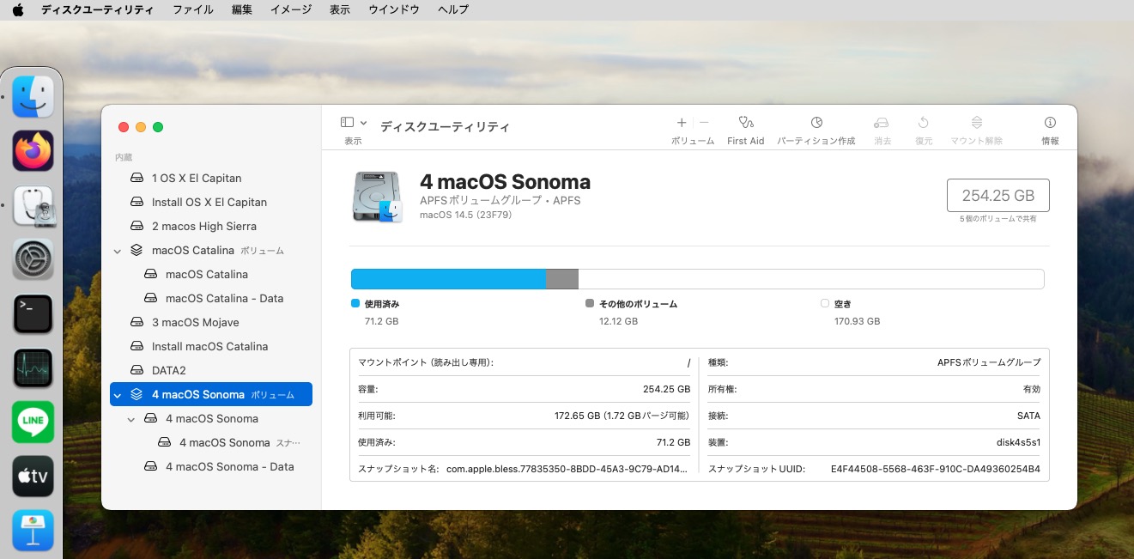Open the イメージ menu
This screenshot has height=559, width=1134.
click(x=291, y=9)
